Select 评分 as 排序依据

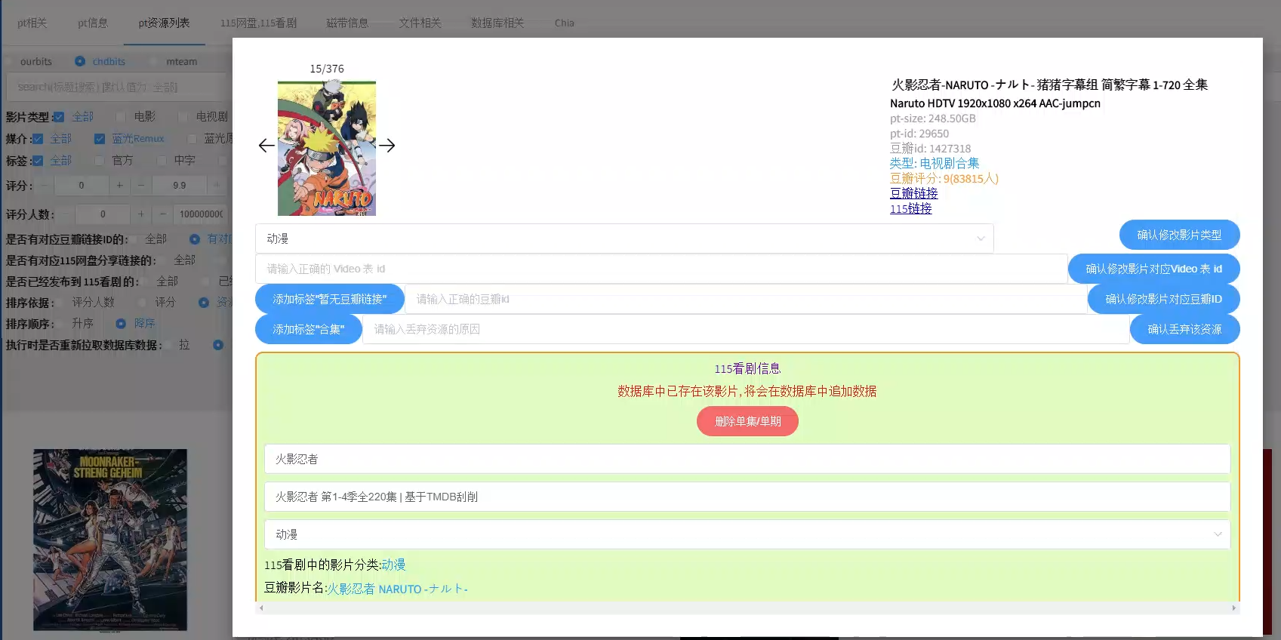tap(159, 303)
